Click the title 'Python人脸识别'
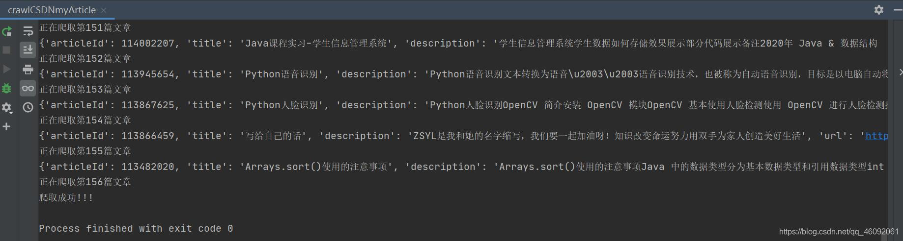Viewport: 903px width, 241px height. pyautogui.click(x=282, y=105)
